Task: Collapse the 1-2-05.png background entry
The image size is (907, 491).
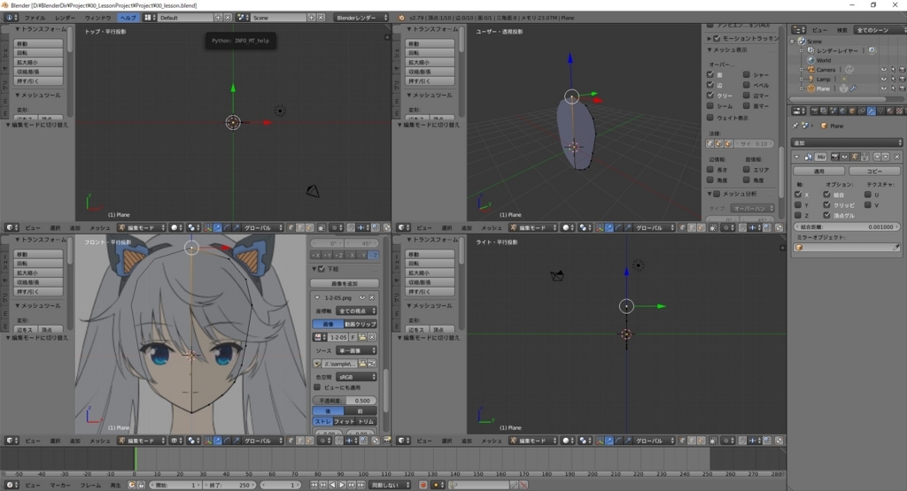Action: (x=317, y=297)
